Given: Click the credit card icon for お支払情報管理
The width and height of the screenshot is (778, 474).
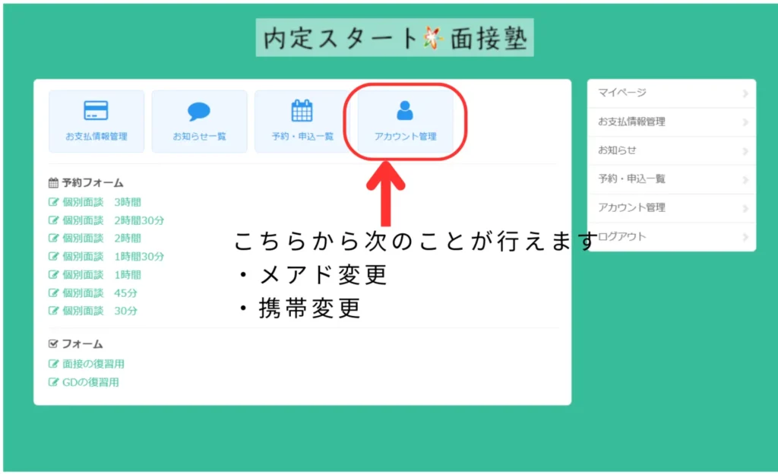Looking at the screenshot, I should 96,111.
